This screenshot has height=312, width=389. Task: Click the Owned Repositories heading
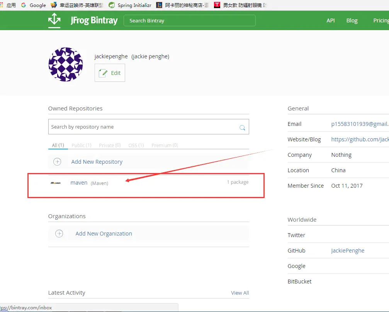tap(75, 109)
